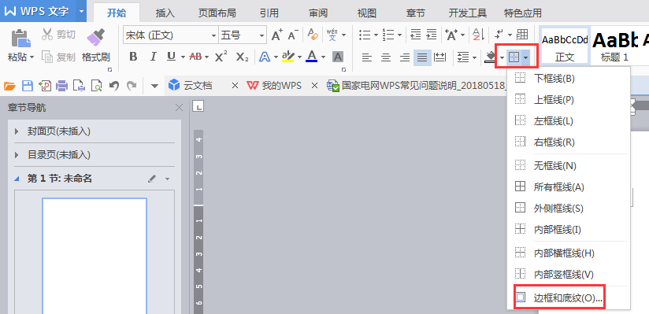Click the Save floppy disk icon
Viewport: 649px width, 314px height.
pyautogui.click(x=28, y=86)
